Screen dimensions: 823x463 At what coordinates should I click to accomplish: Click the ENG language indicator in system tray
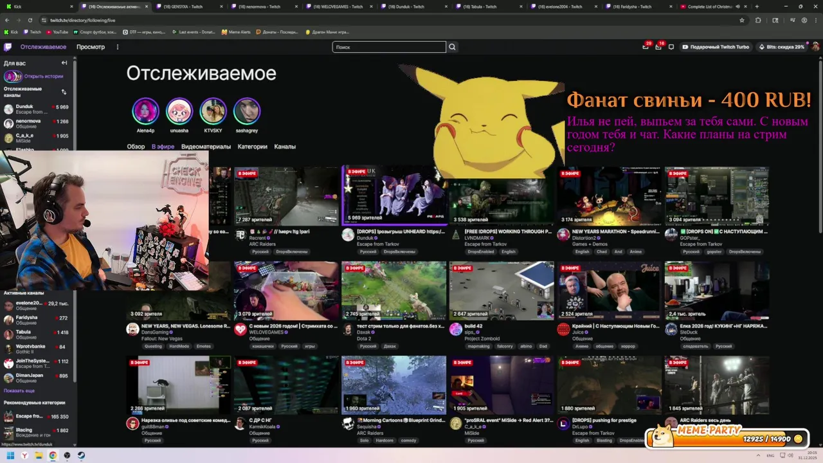point(770,455)
